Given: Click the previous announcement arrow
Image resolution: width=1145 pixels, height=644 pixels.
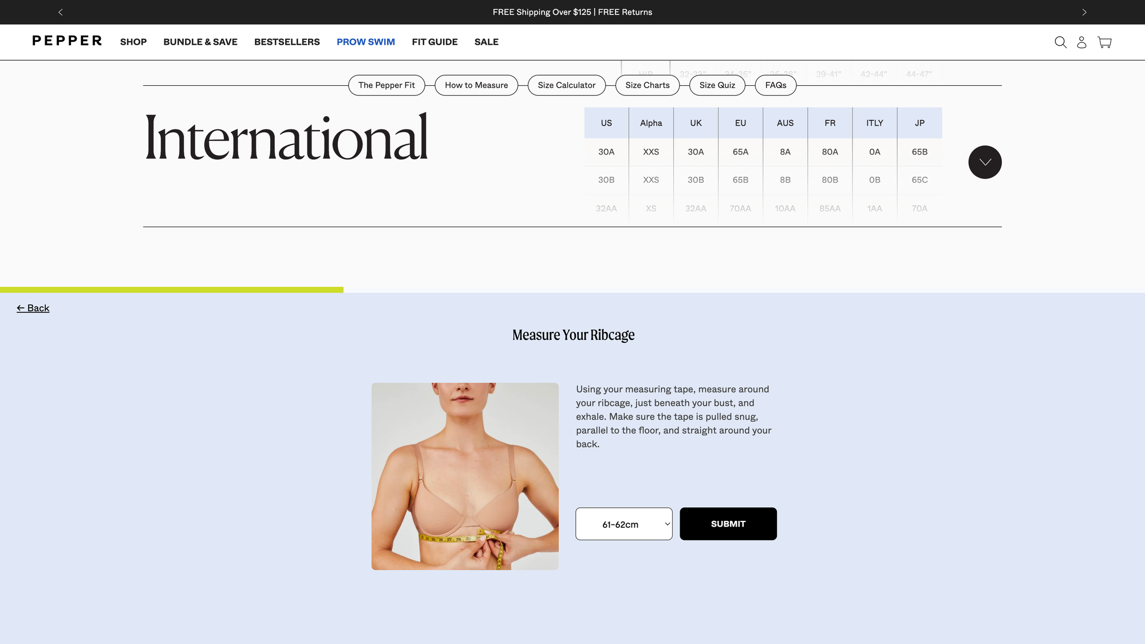Looking at the screenshot, I should point(61,12).
